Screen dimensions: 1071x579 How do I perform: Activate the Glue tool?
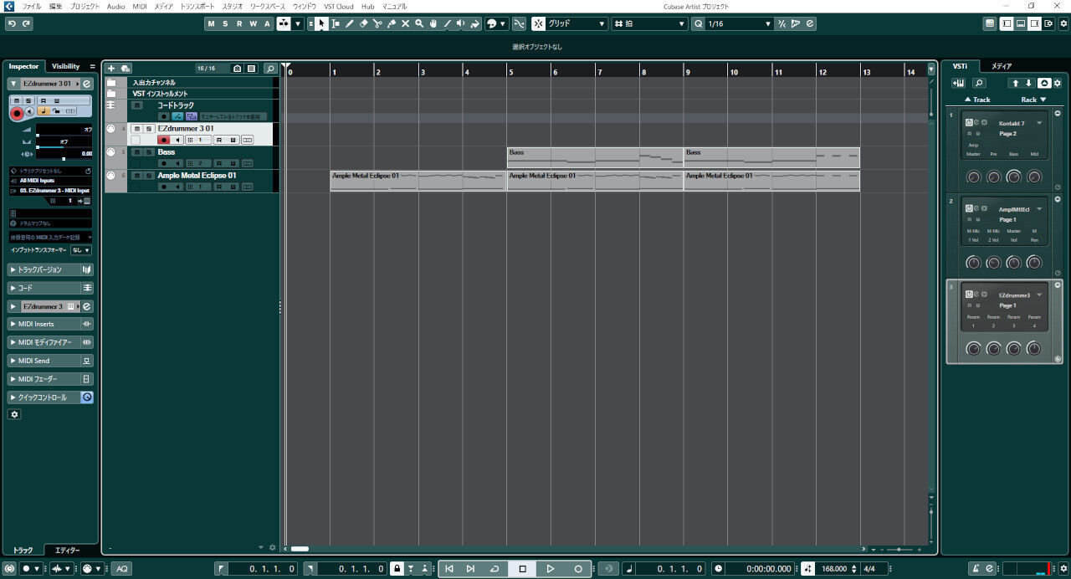pos(392,23)
